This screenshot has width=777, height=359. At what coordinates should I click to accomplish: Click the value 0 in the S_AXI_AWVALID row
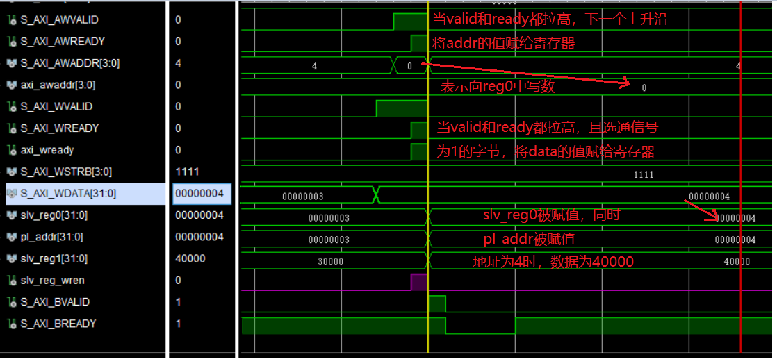point(178,20)
